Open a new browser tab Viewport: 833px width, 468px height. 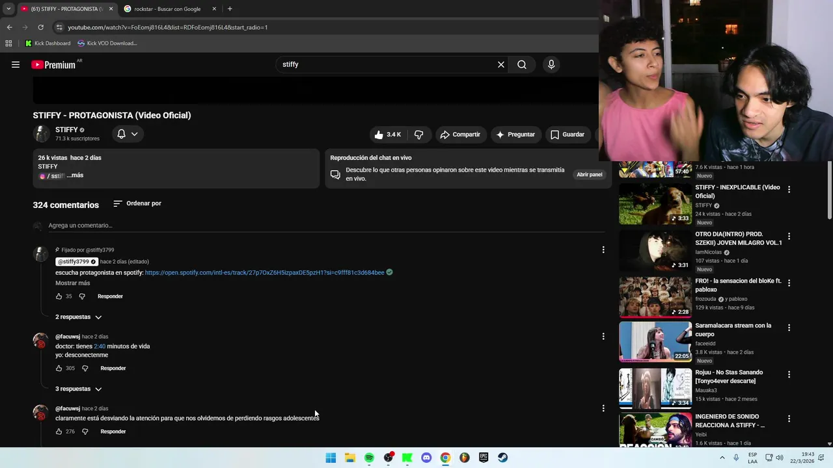230,9
